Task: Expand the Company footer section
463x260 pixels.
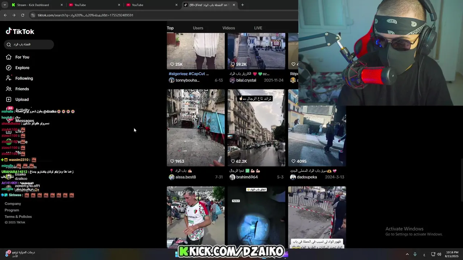Action: [x=13, y=204]
